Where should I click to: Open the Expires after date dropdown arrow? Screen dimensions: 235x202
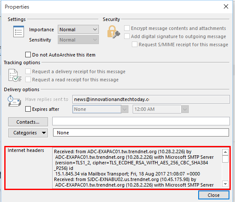[x=125, y=109]
